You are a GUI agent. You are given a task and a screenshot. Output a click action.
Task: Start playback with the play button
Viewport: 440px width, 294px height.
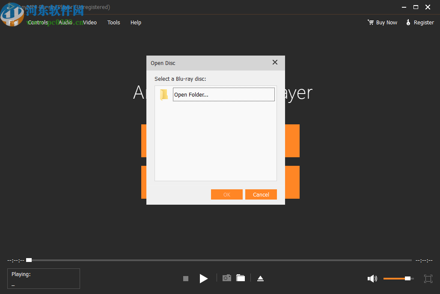(x=204, y=278)
